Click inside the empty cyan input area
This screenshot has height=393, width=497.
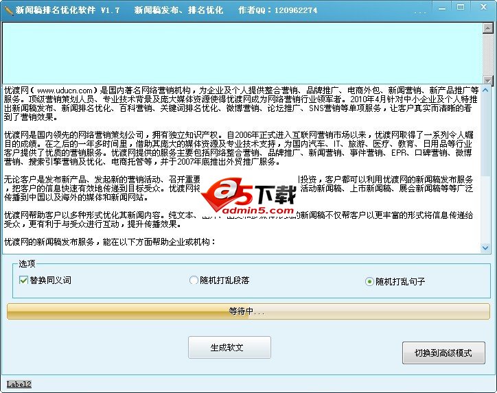(242, 53)
